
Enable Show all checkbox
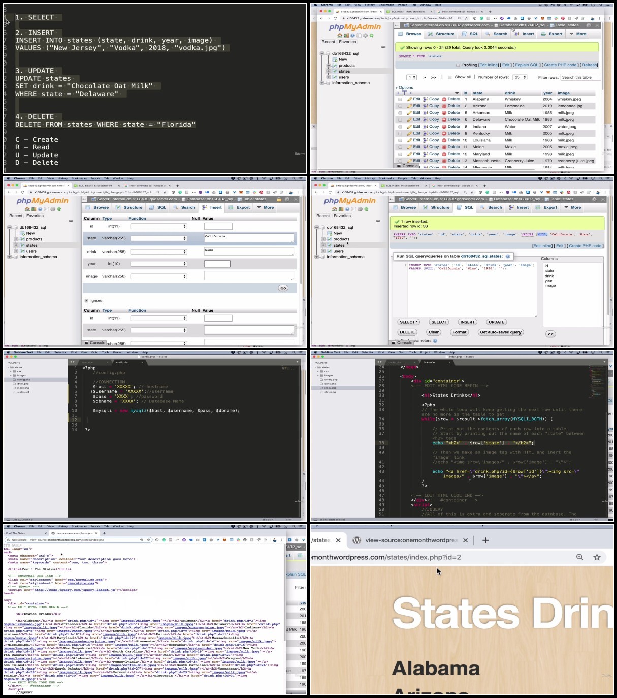(x=449, y=77)
